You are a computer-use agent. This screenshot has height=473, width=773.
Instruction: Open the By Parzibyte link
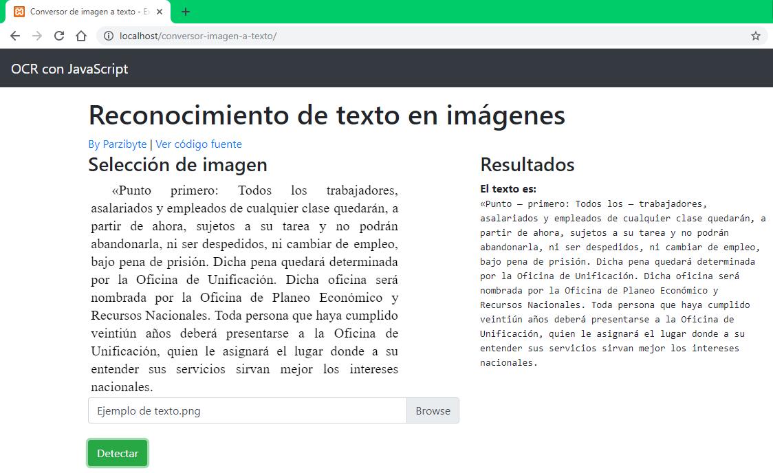pyautogui.click(x=118, y=144)
